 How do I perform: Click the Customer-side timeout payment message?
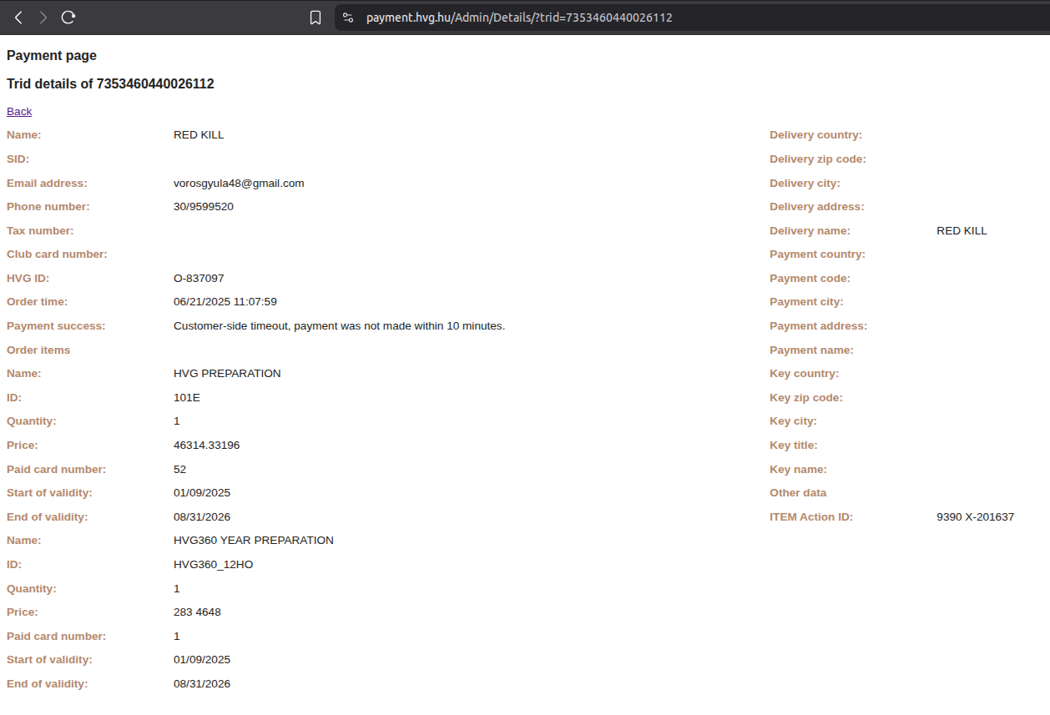[x=340, y=326]
